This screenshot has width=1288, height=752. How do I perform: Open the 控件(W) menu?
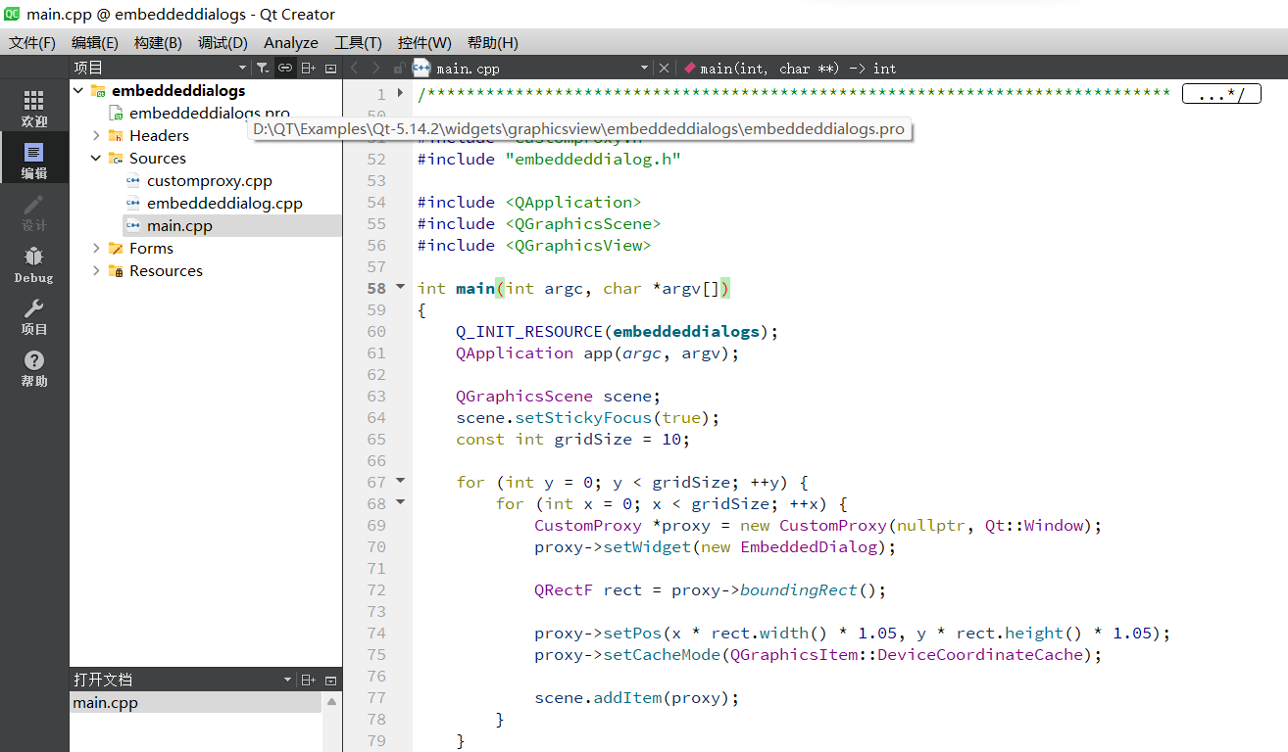tap(424, 42)
